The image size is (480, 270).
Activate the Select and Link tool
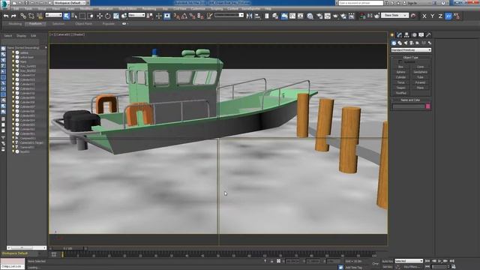click(x=23, y=16)
